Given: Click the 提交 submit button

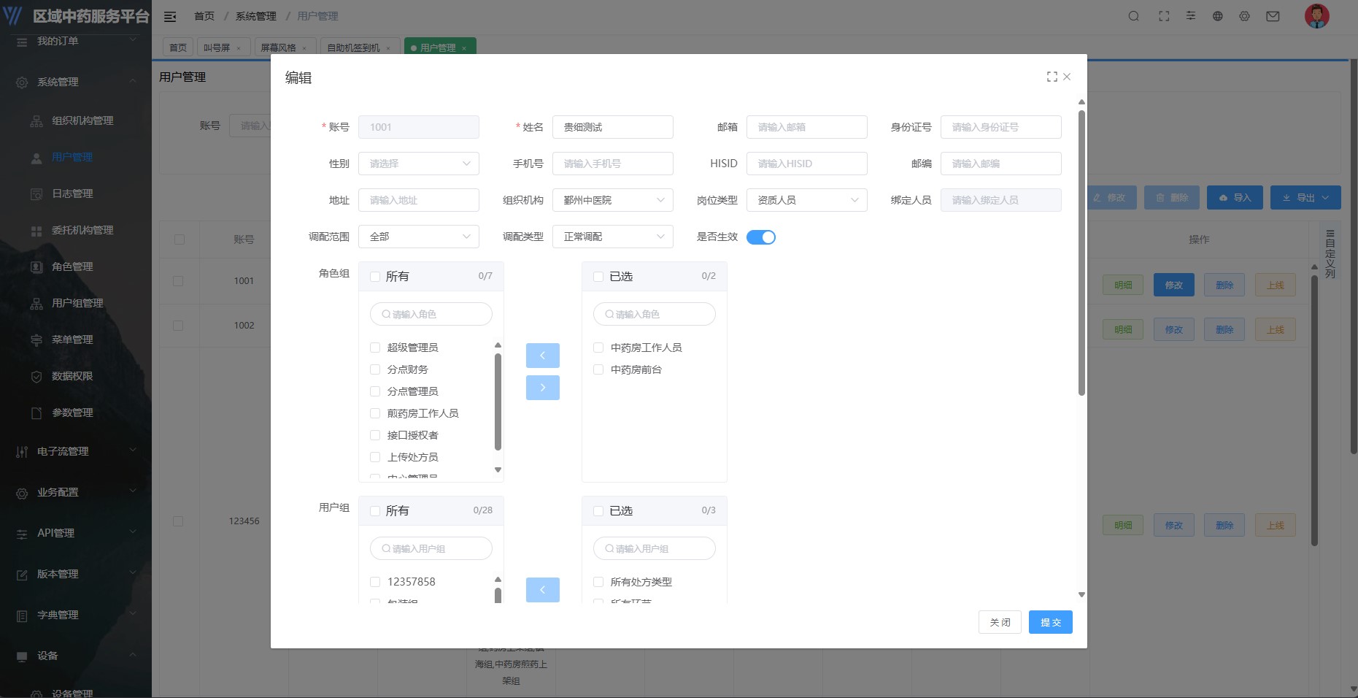Looking at the screenshot, I should [x=1050, y=622].
